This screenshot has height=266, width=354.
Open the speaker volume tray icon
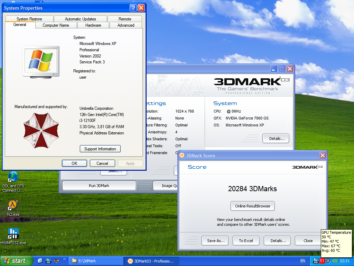point(328,261)
